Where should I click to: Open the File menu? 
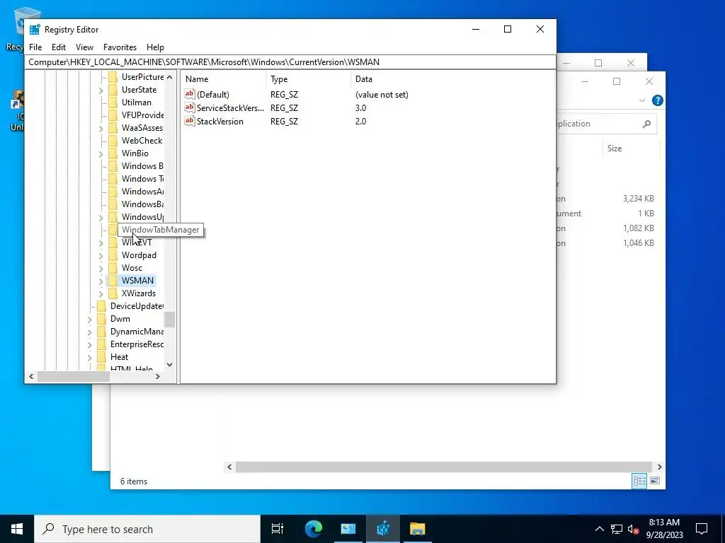click(35, 47)
